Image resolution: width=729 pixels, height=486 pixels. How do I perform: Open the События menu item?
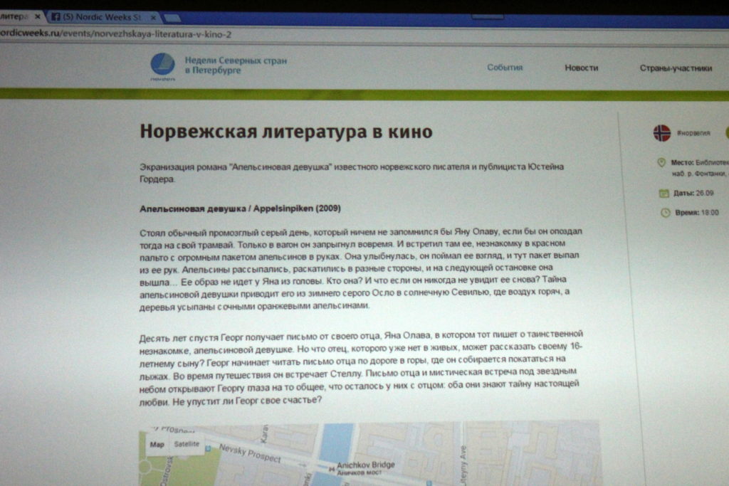pyautogui.click(x=505, y=68)
